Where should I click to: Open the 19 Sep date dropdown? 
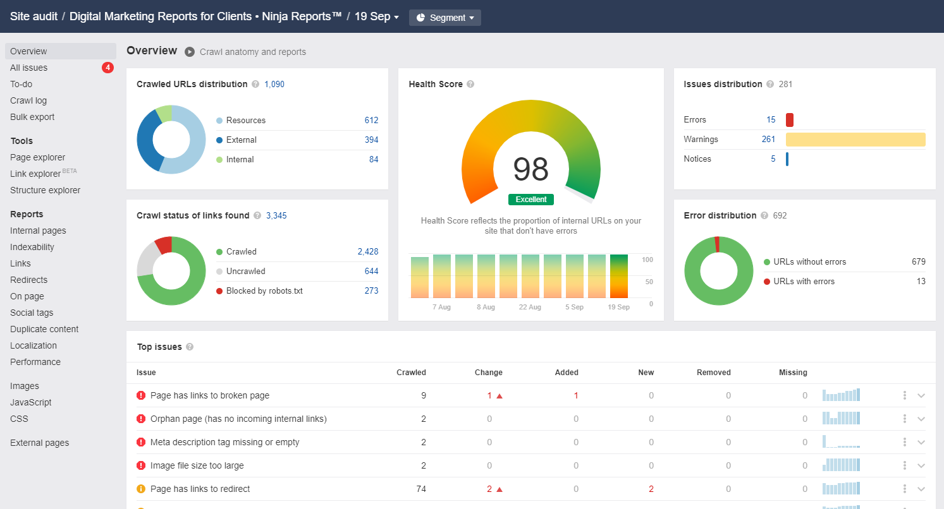point(377,17)
